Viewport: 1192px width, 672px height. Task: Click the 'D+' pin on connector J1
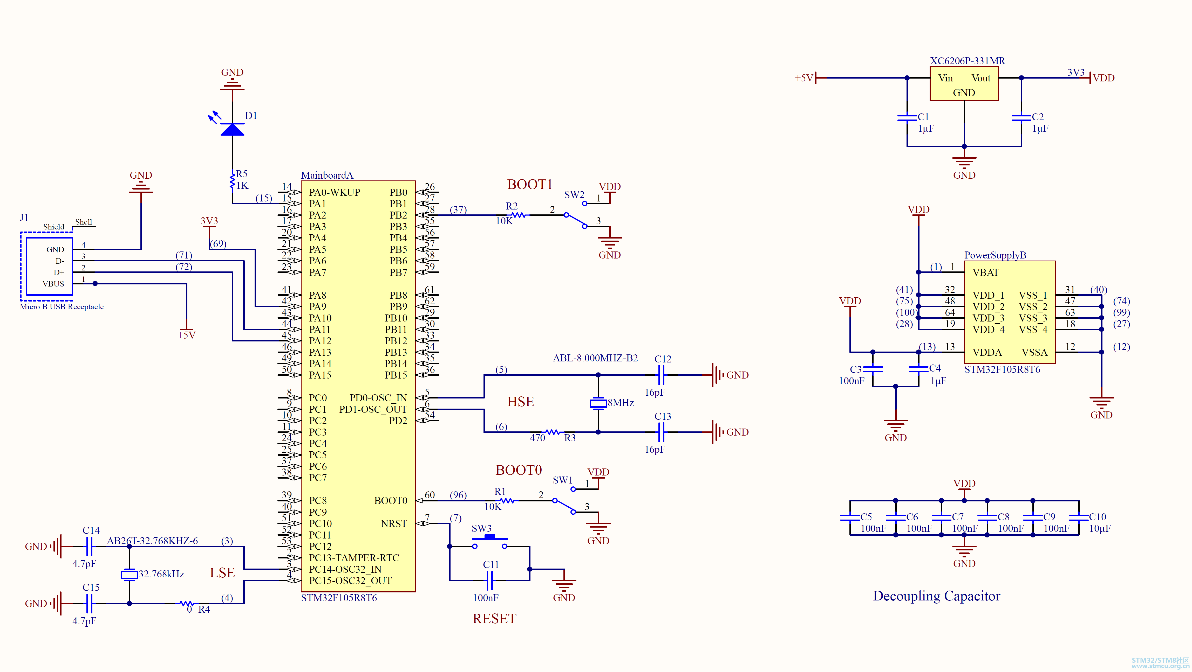coord(59,272)
